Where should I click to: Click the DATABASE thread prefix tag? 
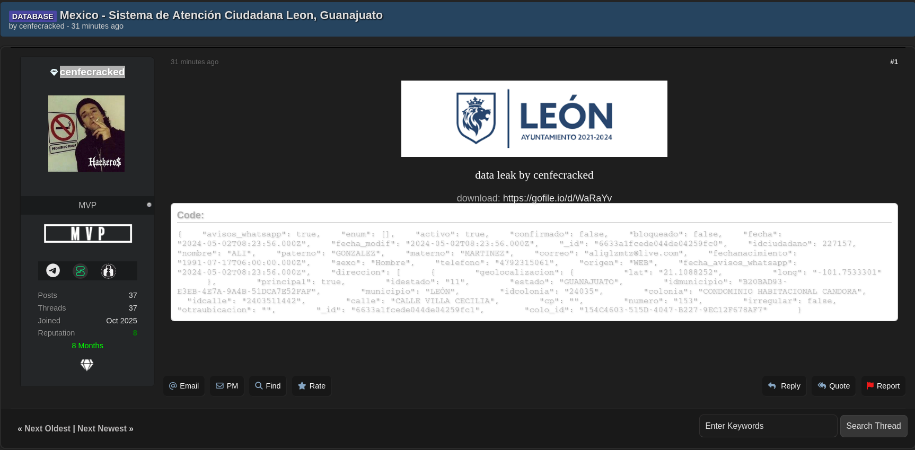coord(32,16)
